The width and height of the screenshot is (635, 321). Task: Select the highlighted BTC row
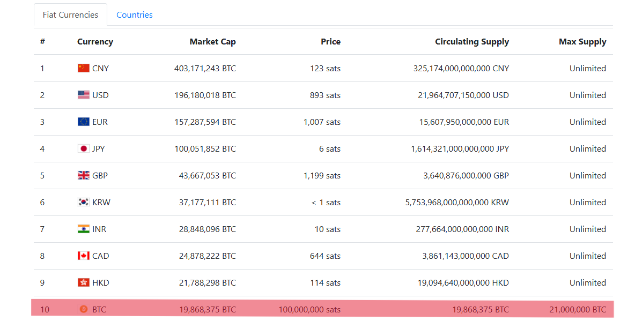(x=322, y=309)
